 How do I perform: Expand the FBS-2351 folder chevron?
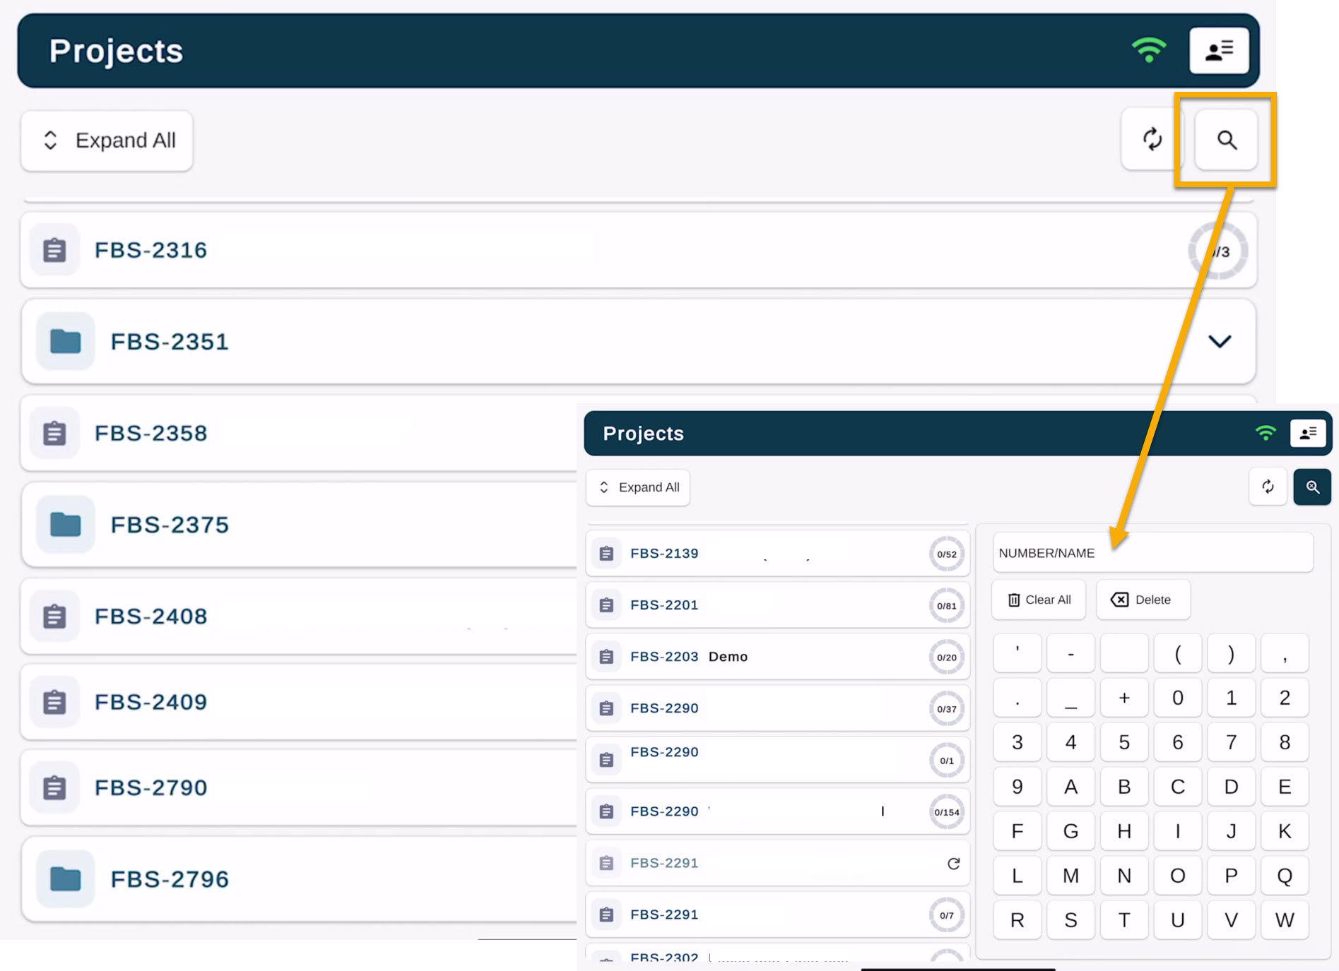[1219, 342]
